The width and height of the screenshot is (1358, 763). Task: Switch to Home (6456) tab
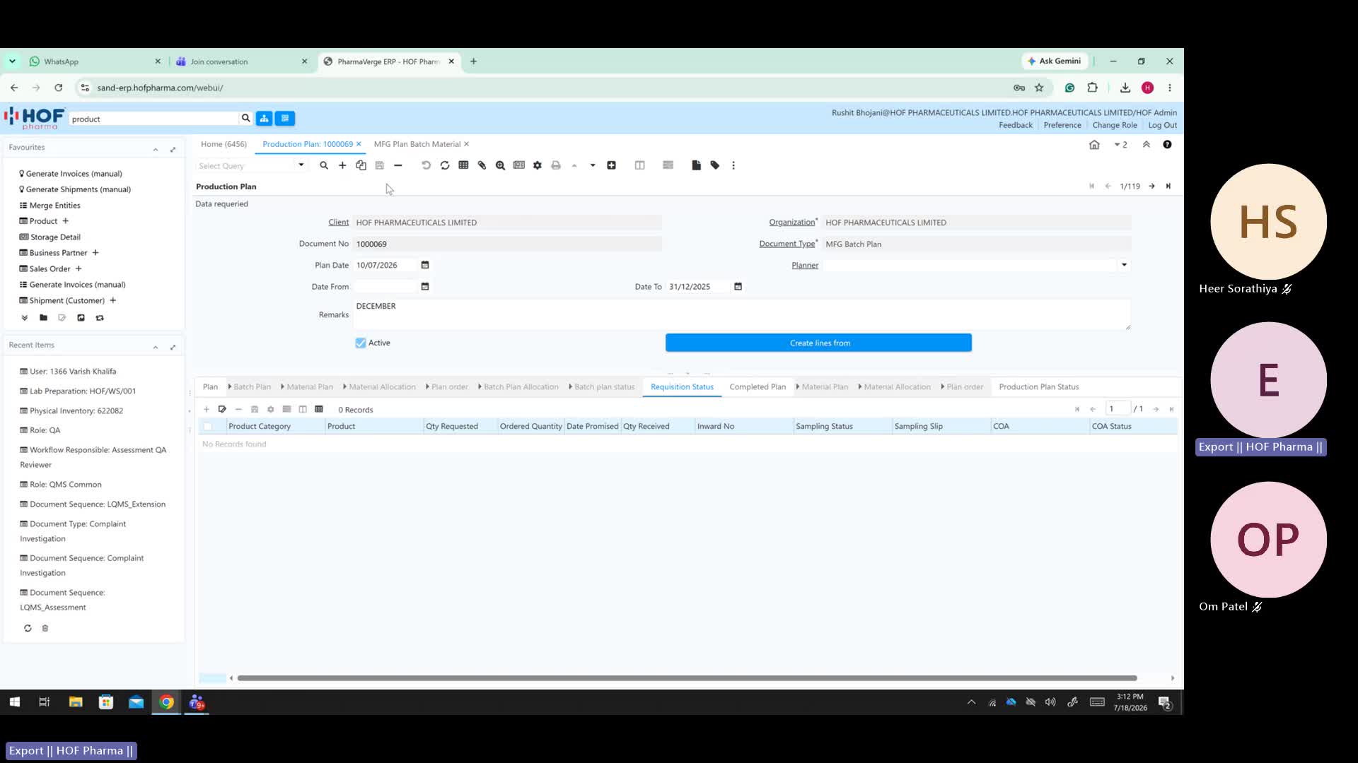click(224, 144)
